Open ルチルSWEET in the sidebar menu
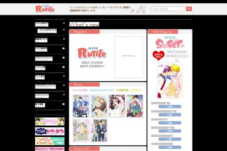 click(42, 24)
